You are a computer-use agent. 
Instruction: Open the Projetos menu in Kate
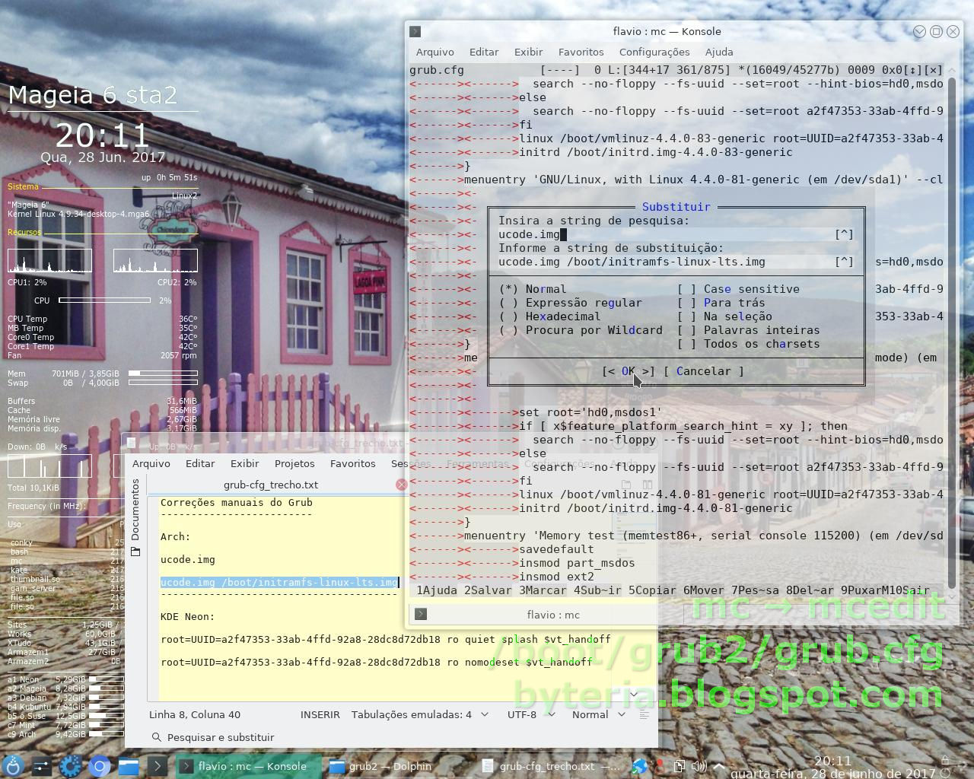coord(294,463)
